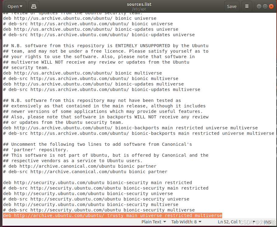This screenshot has width=277, height=227.
Task: Open the Plain Text syntax mode selector
Action: [154, 222]
